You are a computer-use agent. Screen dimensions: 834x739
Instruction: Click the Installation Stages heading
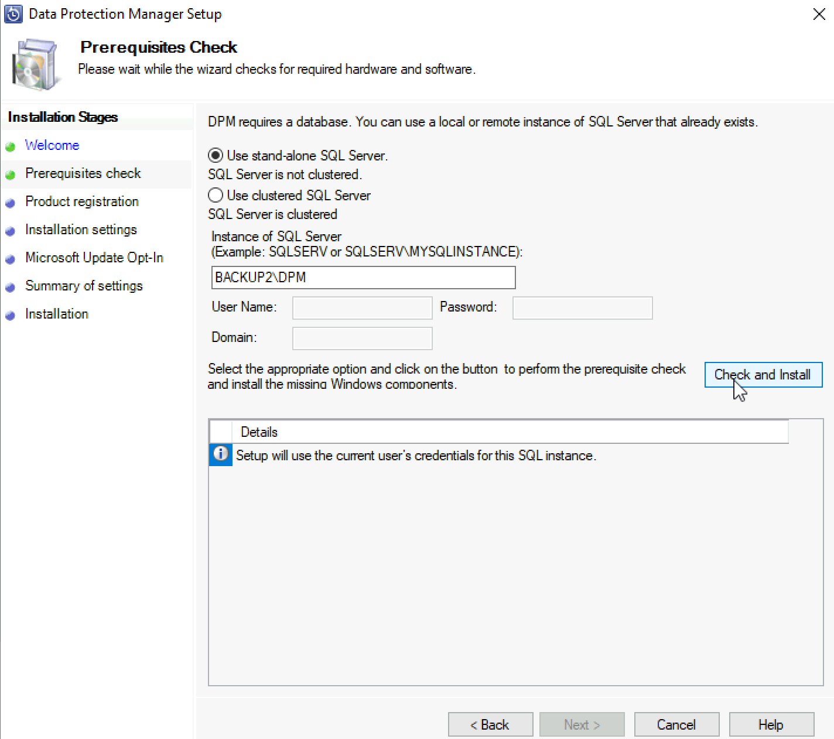pos(63,117)
